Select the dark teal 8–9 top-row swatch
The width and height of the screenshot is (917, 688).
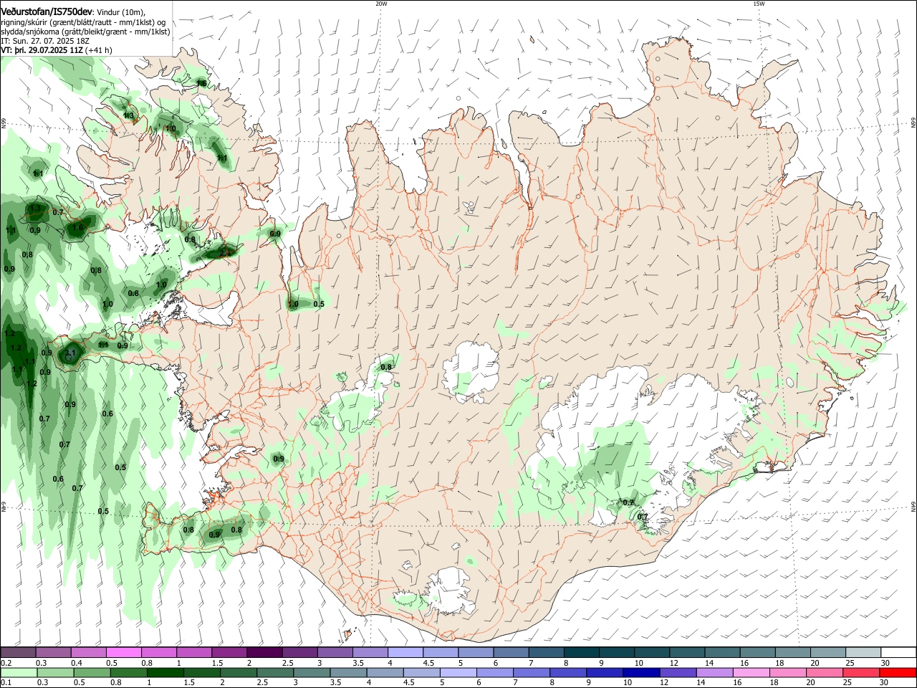point(581,653)
